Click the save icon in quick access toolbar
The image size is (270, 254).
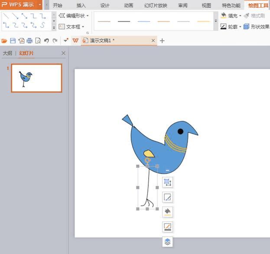click(x=13, y=41)
